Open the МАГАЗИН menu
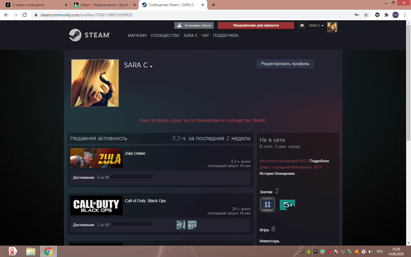Screen dimensions: 411x257 click(x=137, y=35)
